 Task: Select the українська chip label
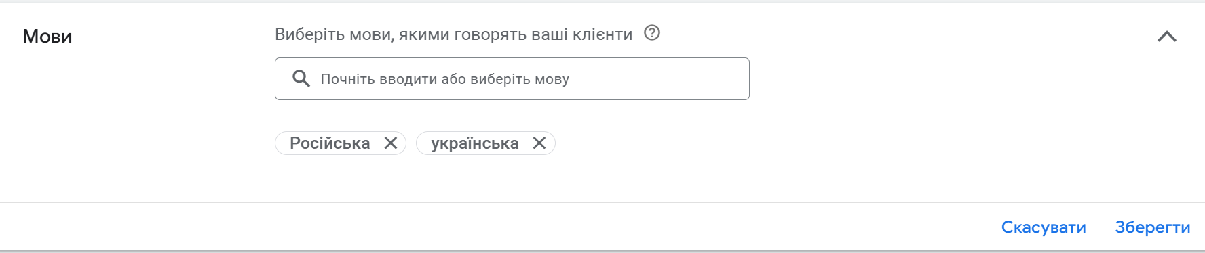click(x=475, y=143)
